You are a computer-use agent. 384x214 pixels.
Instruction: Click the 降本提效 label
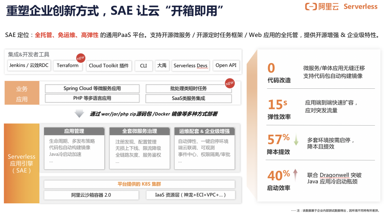(x=278, y=152)
